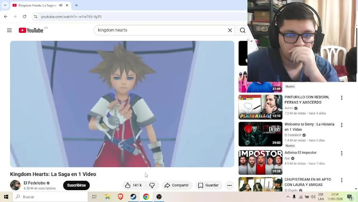Show hidden system tray icons chevron
This screenshot has width=358, height=202.
[288, 197]
